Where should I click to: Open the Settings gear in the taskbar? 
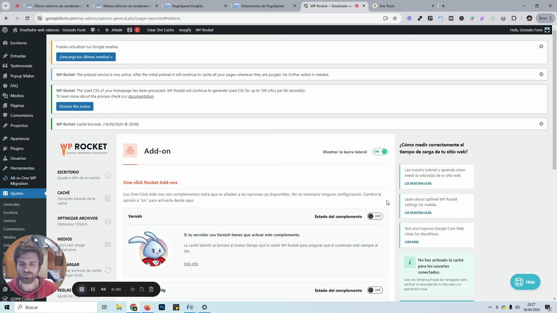pyautogui.click(x=204, y=307)
